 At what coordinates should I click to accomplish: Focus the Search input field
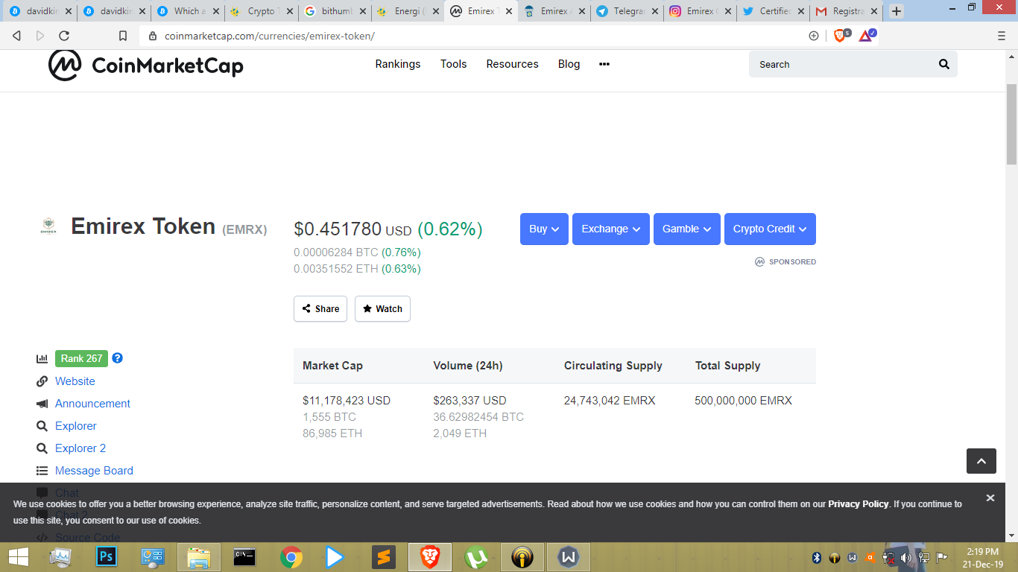click(842, 64)
